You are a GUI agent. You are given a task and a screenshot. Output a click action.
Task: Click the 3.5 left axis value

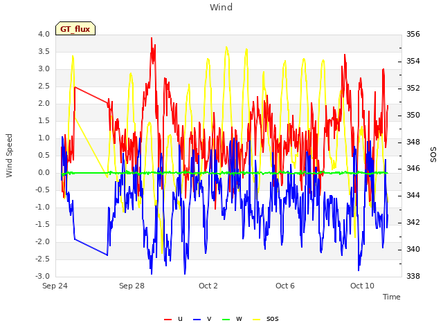(44, 51)
